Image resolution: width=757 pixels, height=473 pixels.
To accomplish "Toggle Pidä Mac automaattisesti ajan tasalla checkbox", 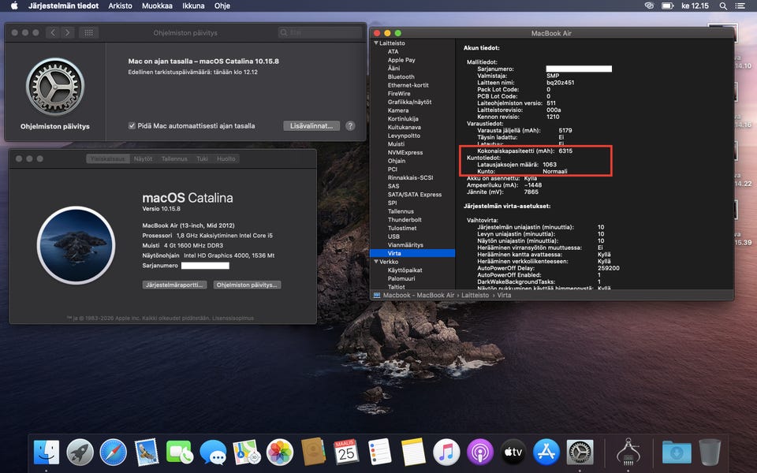I will (132, 125).
